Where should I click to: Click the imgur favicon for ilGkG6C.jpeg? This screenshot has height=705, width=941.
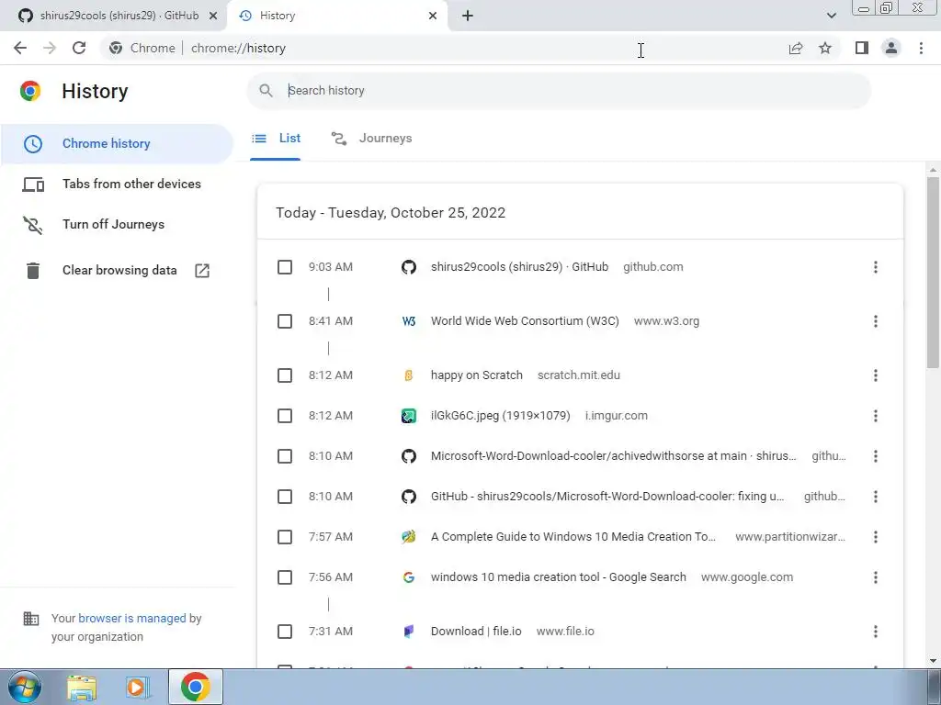(409, 416)
